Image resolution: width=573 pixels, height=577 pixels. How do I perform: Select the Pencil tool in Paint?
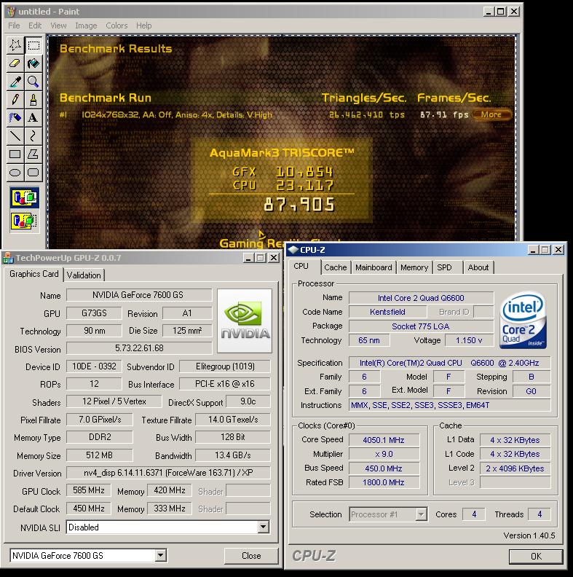click(15, 99)
